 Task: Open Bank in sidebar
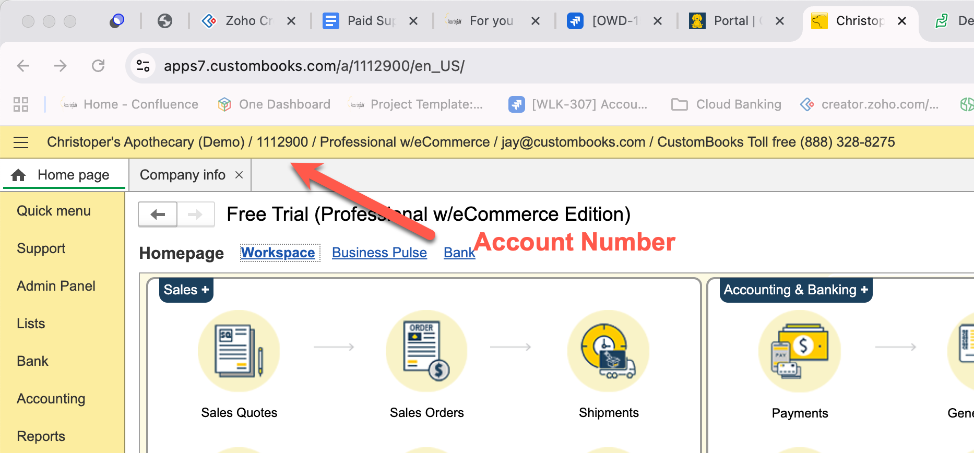32,361
